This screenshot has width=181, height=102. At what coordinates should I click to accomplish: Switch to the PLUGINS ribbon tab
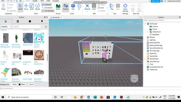(x=56, y=1)
